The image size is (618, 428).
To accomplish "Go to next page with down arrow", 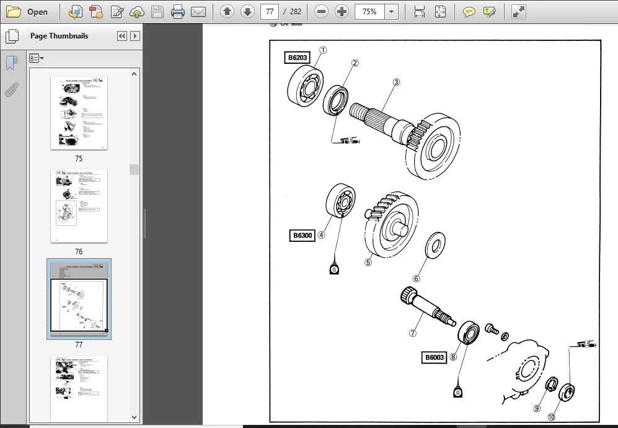I will [x=247, y=12].
